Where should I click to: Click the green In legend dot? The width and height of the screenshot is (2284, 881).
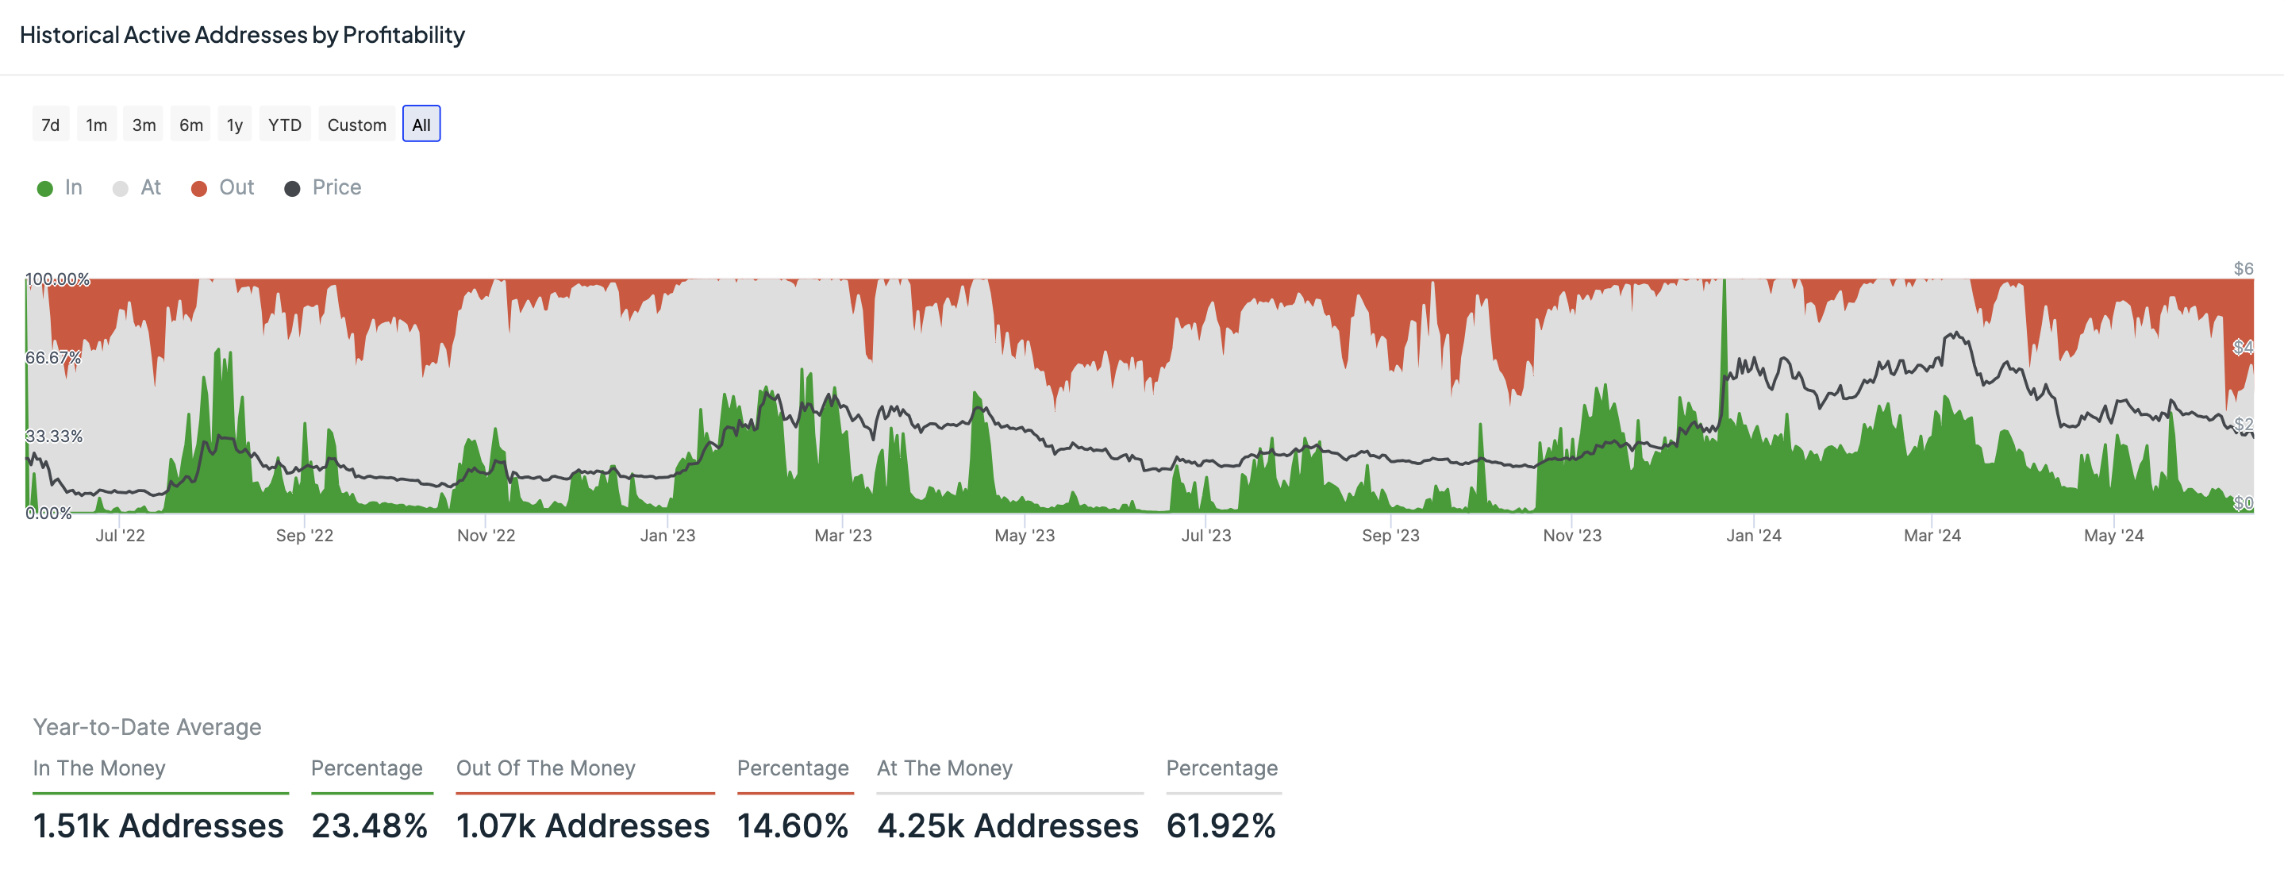click(45, 189)
